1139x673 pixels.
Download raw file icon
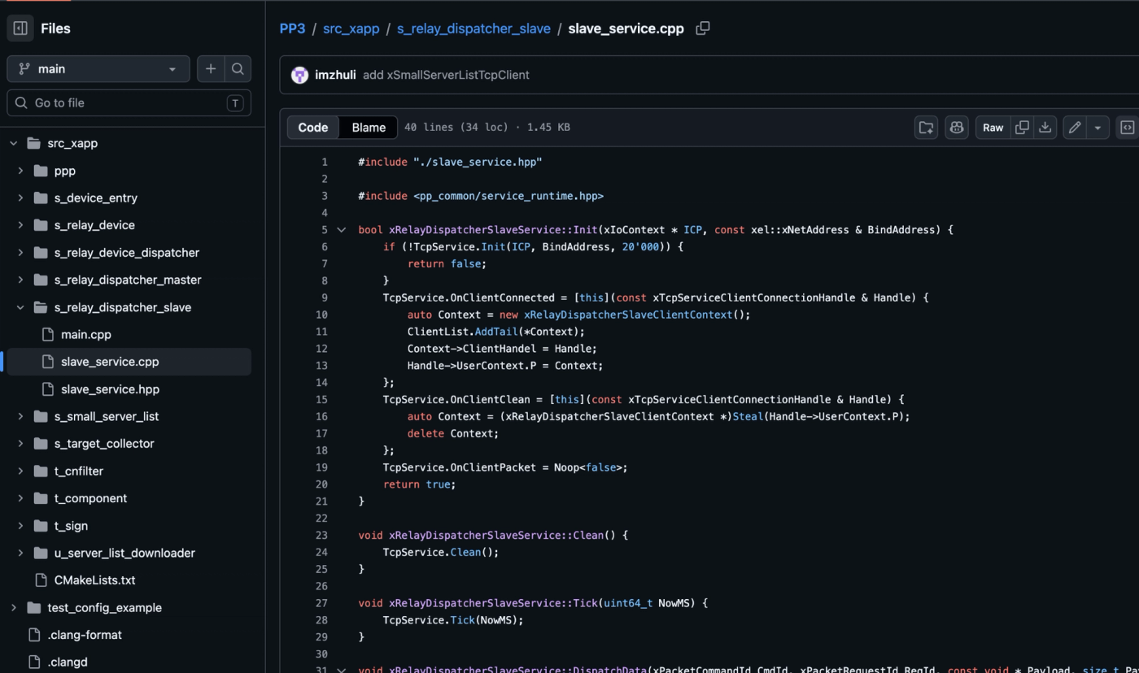click(1045, 128)
